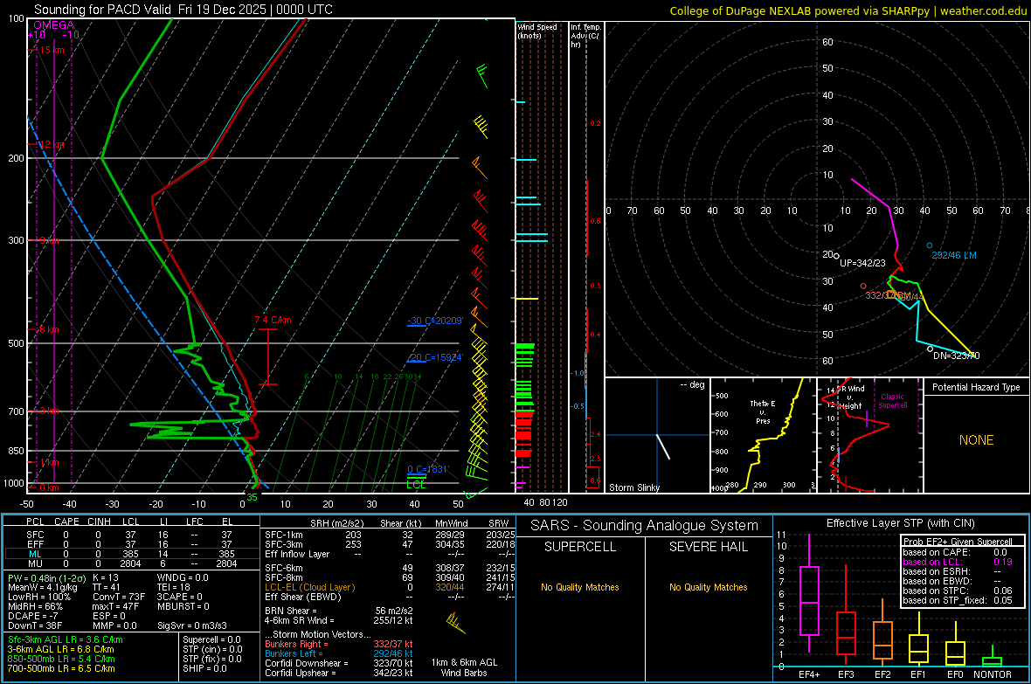Click the based on LCL: 0.19 line

(x=958, y=563)
